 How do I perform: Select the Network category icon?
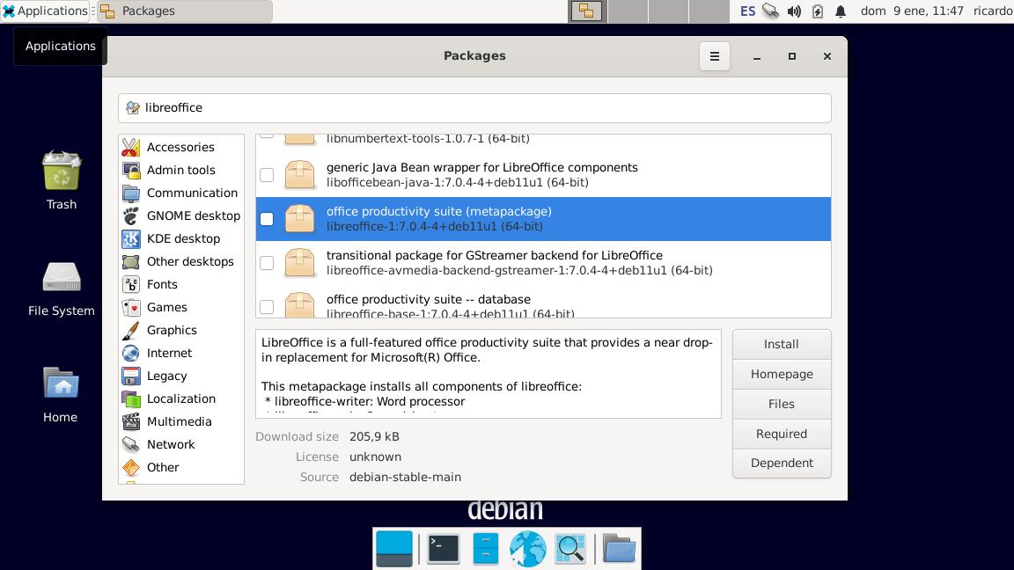coord(130,444)
